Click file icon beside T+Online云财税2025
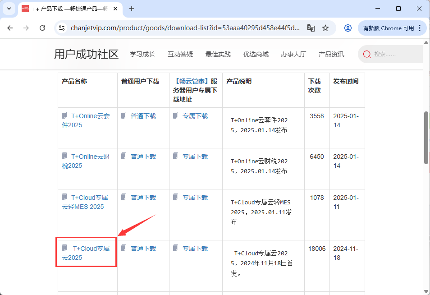 pos(64,156)
